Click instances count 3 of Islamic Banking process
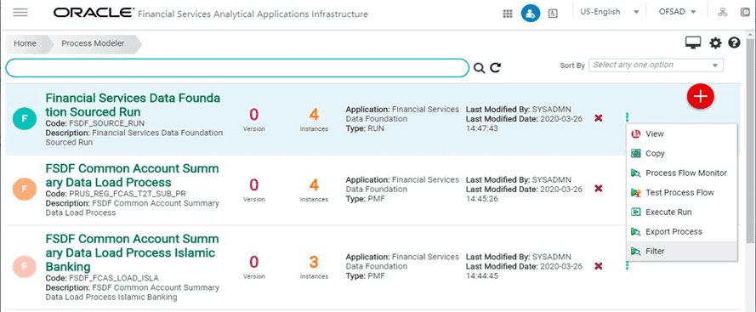 pos(314,263)
